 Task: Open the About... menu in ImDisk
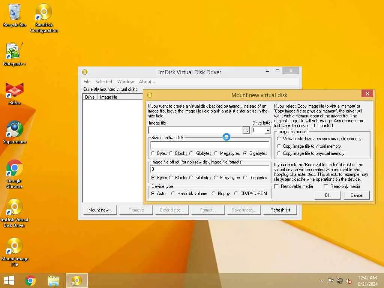click(147, 81)
